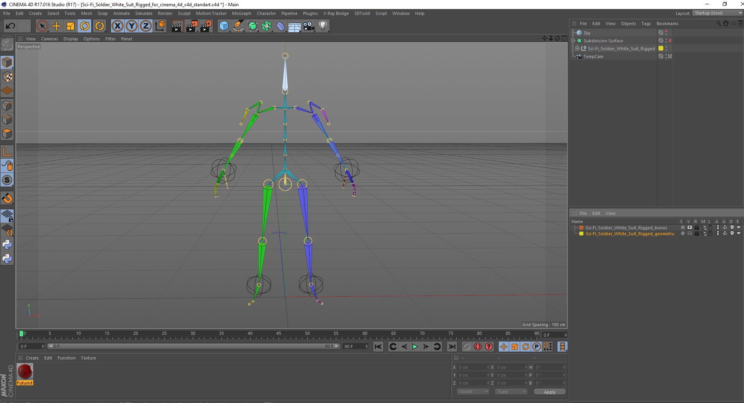744x403 pixels.
Task: Click the Undo arrow icon
Action: (x=11, y=26)
